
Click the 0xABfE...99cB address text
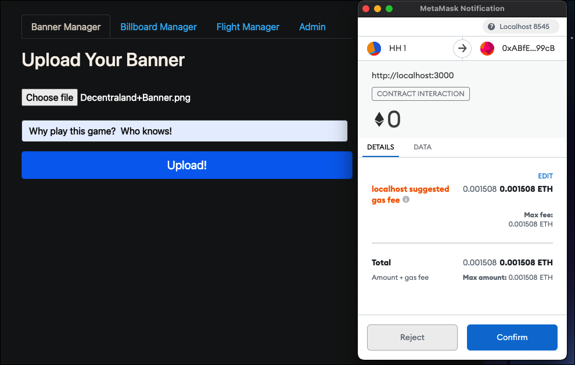(x=528, y=48)
